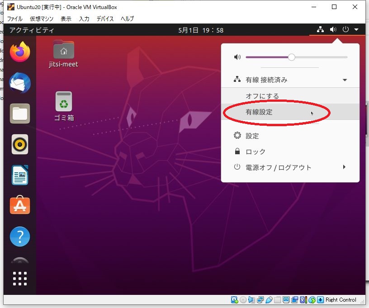Click the VirtualBox mouse integration status icon
The height and width of the screenshot is (308, 369).
[x=312, y=300]
